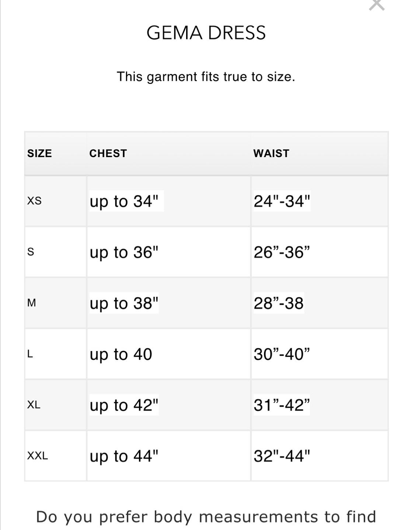Click the waist value 31"-42"
This screenshot has width=398, height=530.
(x=282, y=405)
